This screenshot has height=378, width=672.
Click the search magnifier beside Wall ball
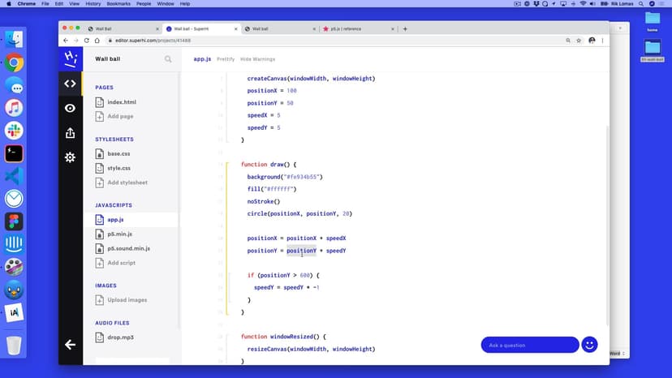[168, 59]
